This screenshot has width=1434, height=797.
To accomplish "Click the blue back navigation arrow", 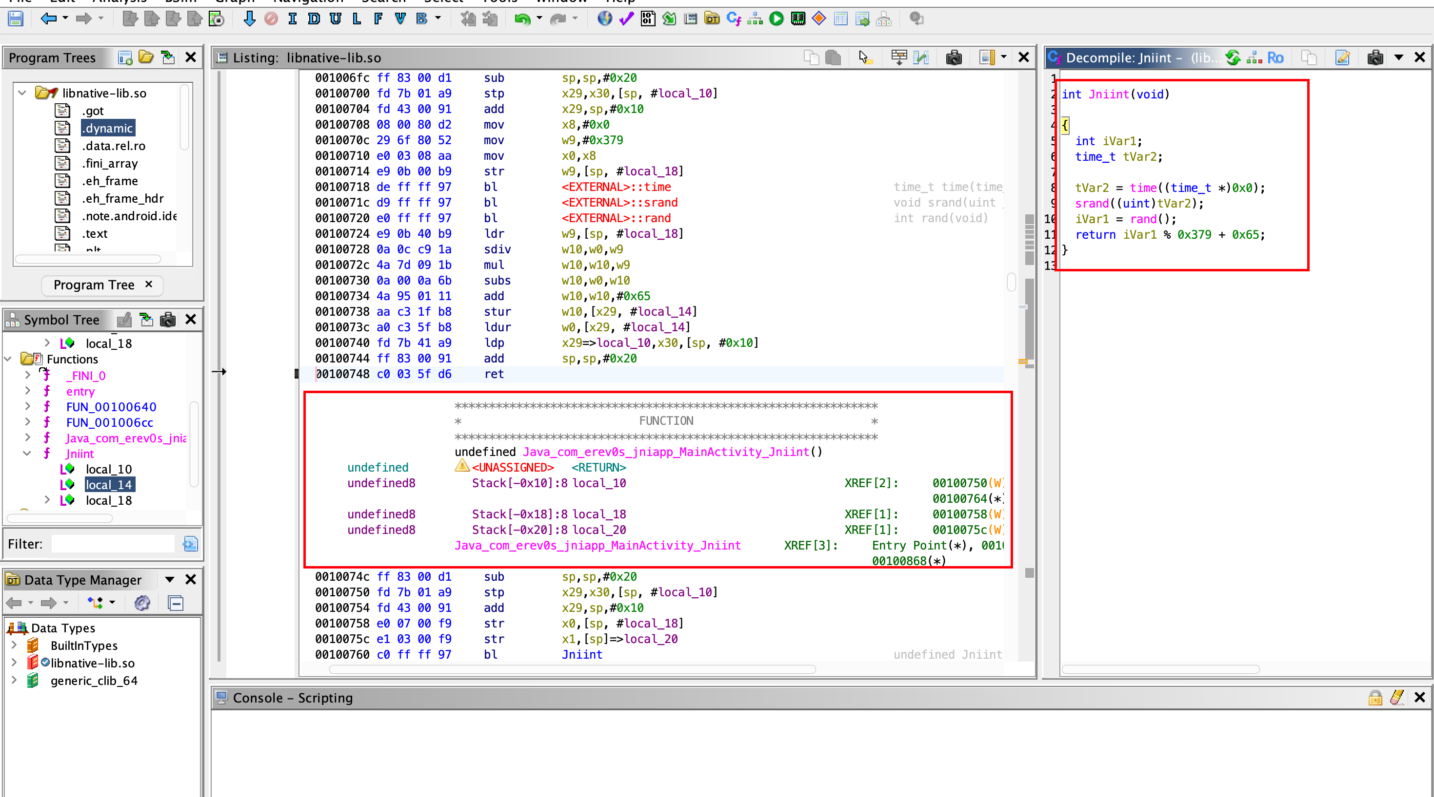I will (48, 19).
